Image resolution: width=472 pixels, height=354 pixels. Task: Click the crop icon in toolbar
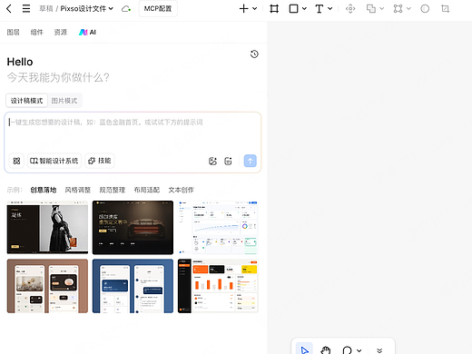tap(445, 8)
